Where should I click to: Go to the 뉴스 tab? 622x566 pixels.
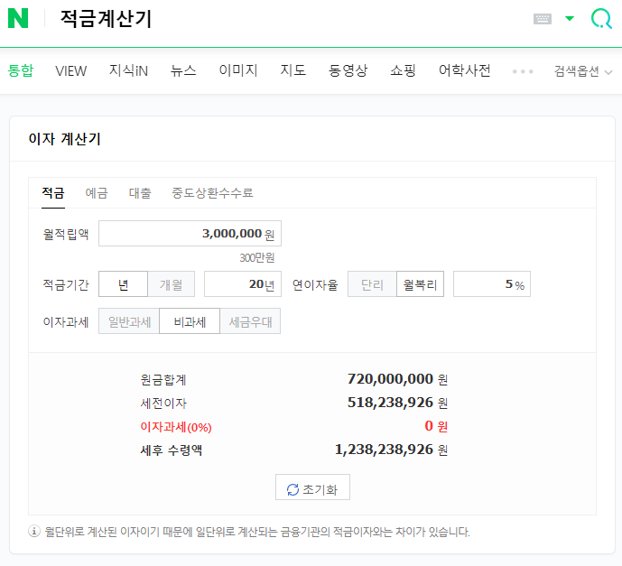pyautogui.click(x=183, y=70)
